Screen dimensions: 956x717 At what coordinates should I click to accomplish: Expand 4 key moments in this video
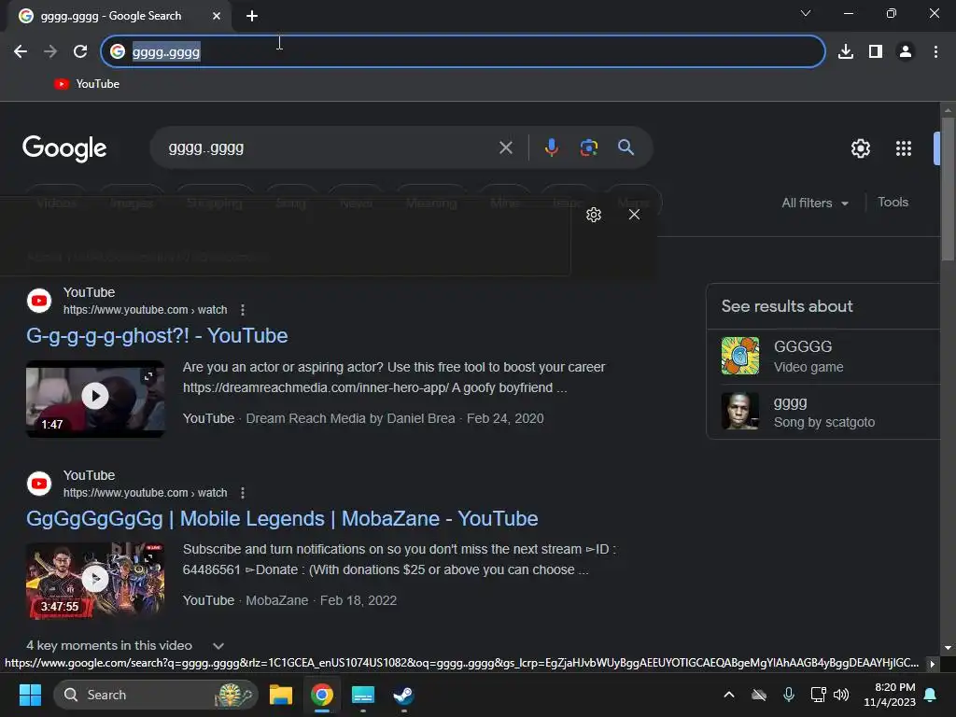[x=125, y=646]
